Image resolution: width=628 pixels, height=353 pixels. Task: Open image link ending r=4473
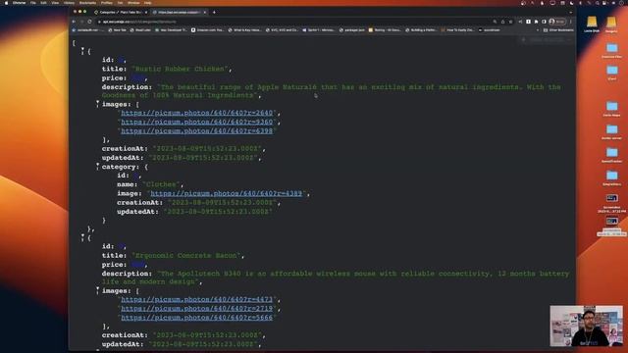coord(196,299)
